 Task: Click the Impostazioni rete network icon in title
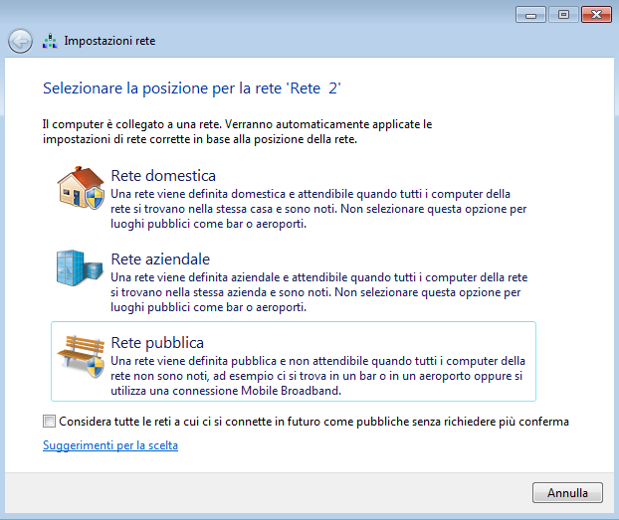click(x=50, y=41)
